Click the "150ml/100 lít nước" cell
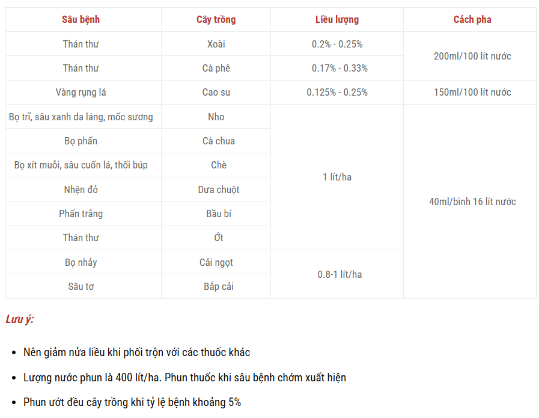This screenshot has height=418, width=539. click(x=472, y=92)
